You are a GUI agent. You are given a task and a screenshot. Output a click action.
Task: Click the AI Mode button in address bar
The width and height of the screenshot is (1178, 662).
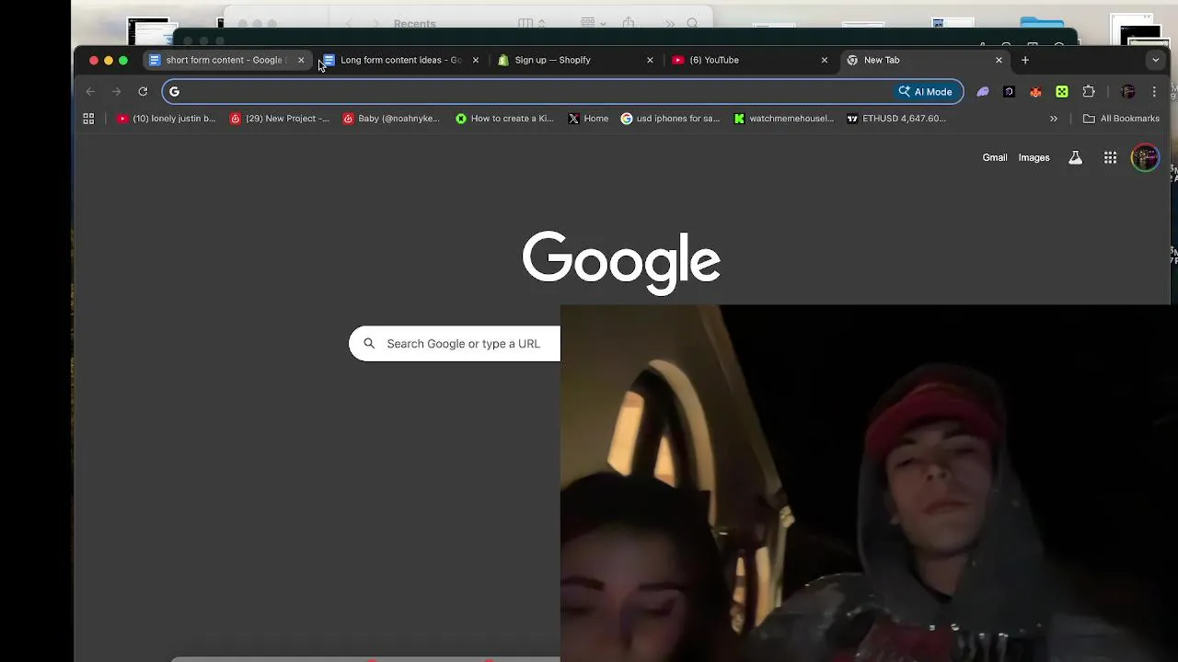pos(926,91)
